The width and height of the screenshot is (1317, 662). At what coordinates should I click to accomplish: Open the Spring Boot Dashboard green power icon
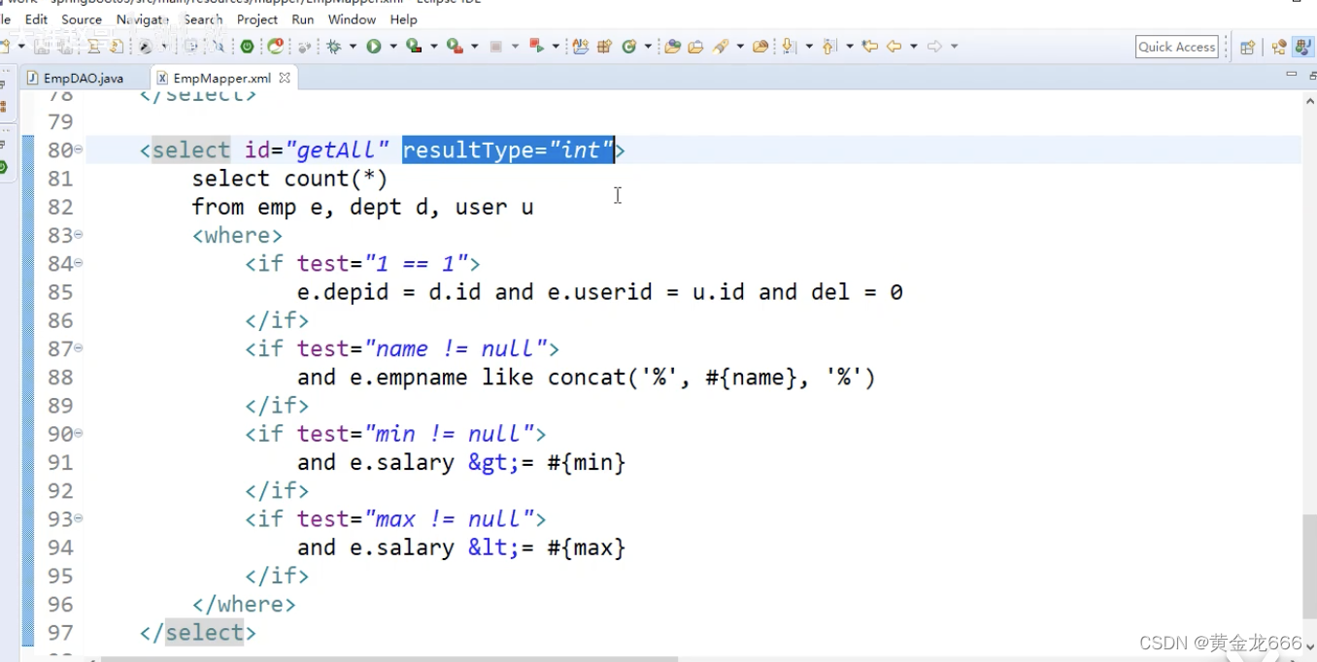point(248,46)
